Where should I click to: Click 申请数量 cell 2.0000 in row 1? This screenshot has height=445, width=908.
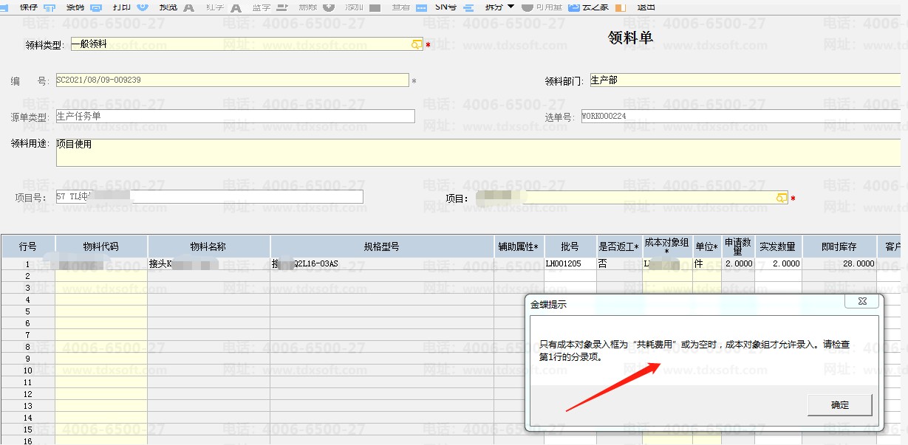click(739, 263)
